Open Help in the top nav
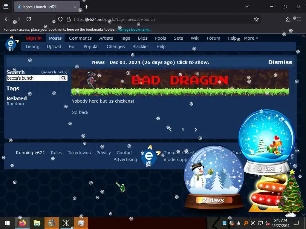This screenshot has width=306, height=229. (232, 38)
